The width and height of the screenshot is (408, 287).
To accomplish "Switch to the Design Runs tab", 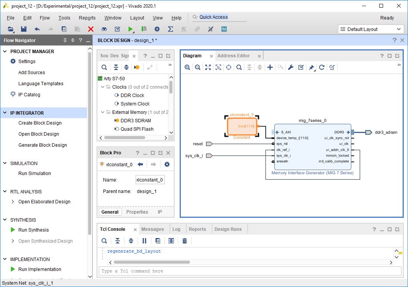I will 228,229.
